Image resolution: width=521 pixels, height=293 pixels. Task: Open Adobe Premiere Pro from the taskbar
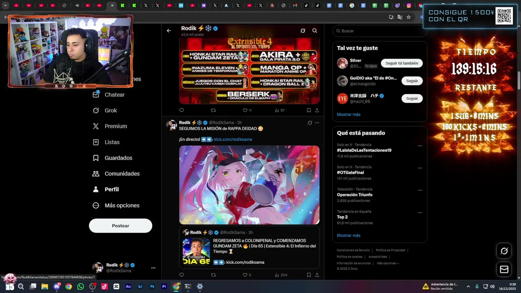(x=164, y=286)
